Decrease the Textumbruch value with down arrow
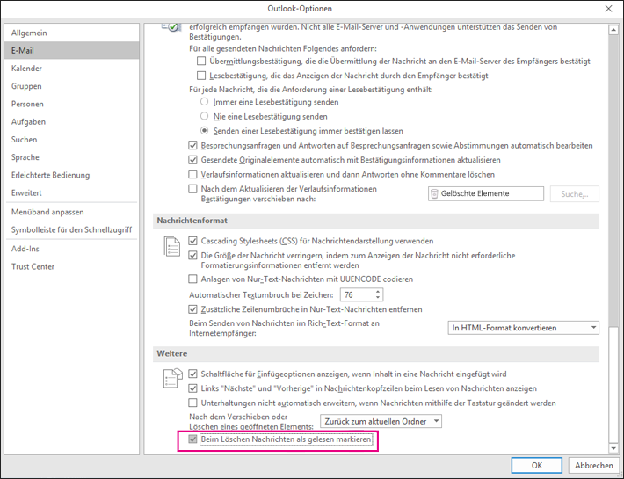624x479 pixels. [378, 298]
